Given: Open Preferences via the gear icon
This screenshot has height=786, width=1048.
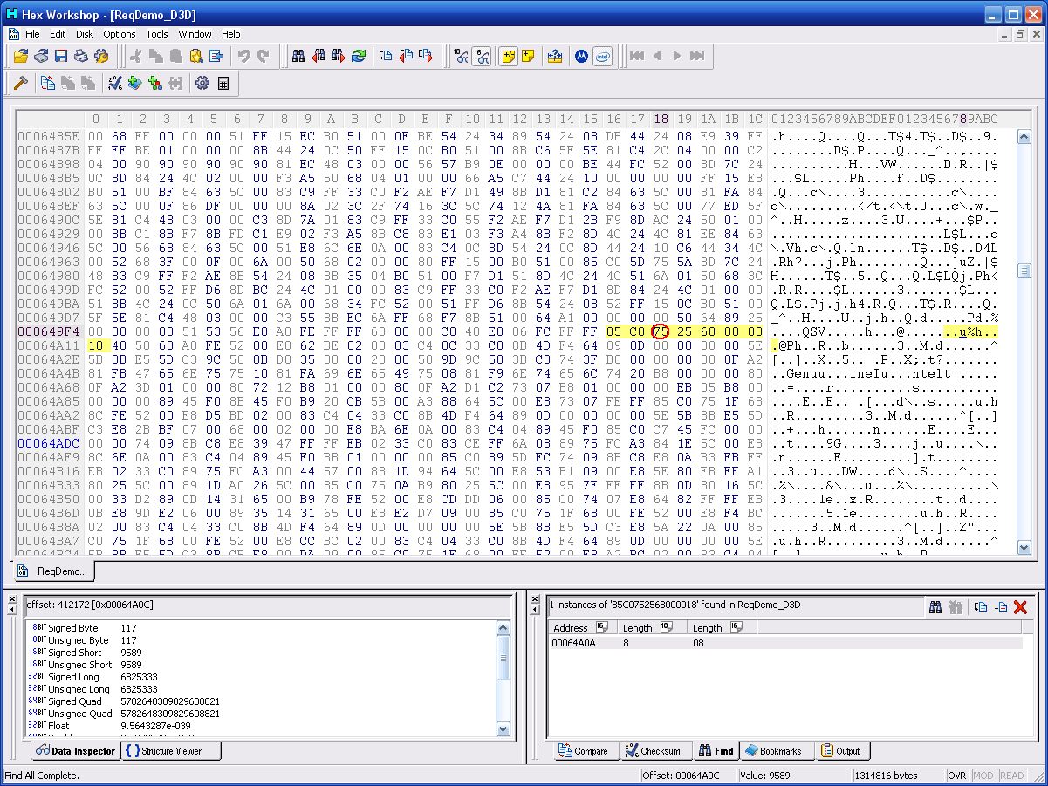Looking at the screenshot, I should point(202,84).
